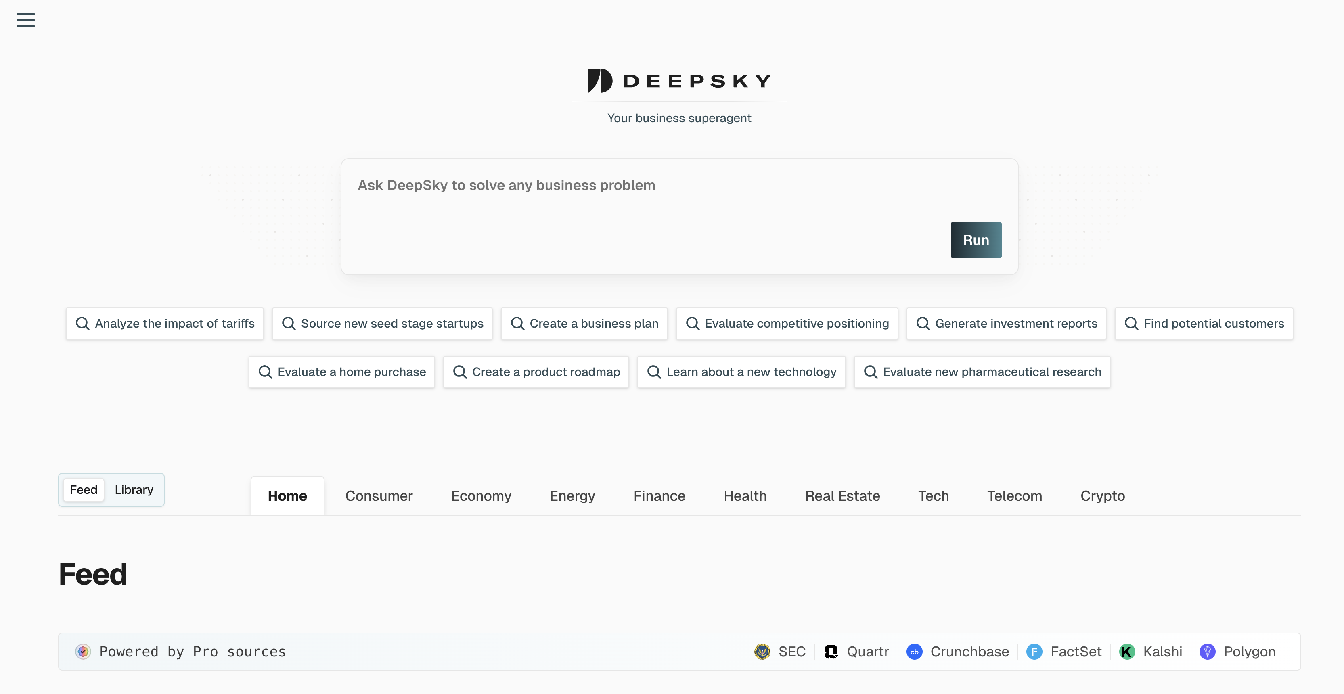
Task: Click the 'Kalshi' source label
Action: tap(1162, 652)
